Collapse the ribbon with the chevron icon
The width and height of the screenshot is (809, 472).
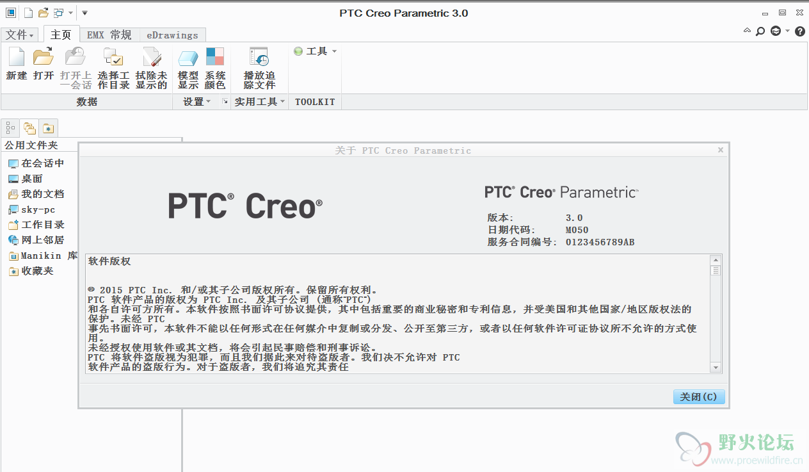click(x=747, y=31)
